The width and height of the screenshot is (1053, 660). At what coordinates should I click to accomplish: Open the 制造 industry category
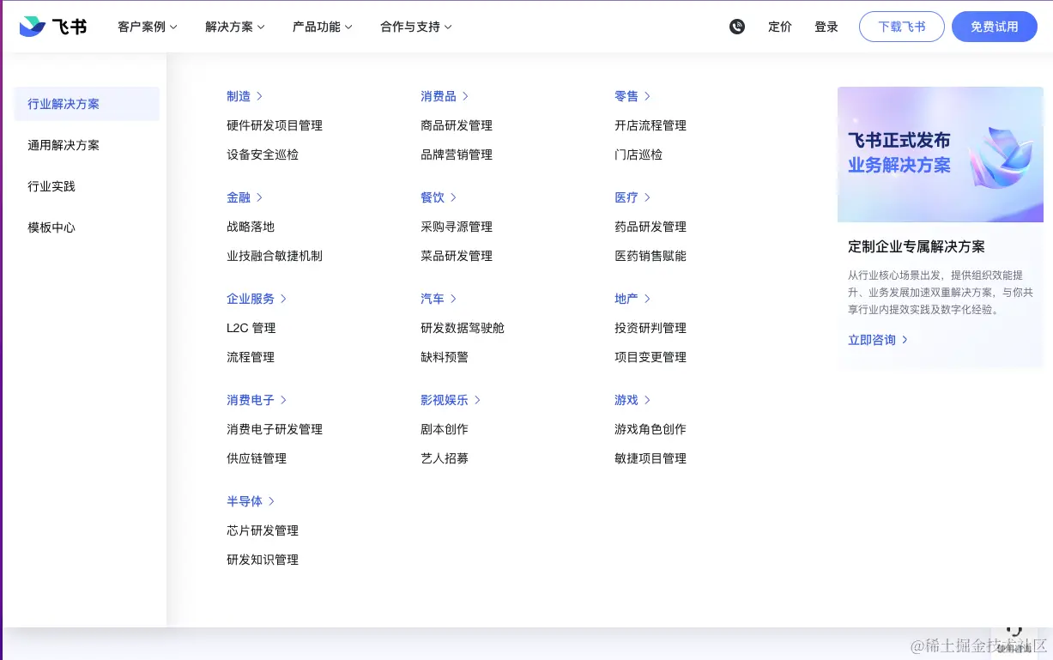(245, 96)
